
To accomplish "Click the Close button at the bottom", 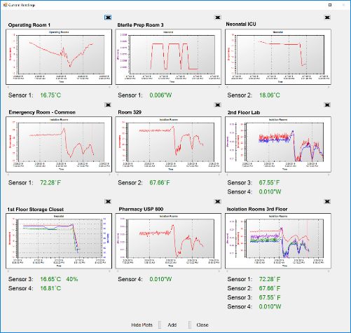I will [202, 325].
